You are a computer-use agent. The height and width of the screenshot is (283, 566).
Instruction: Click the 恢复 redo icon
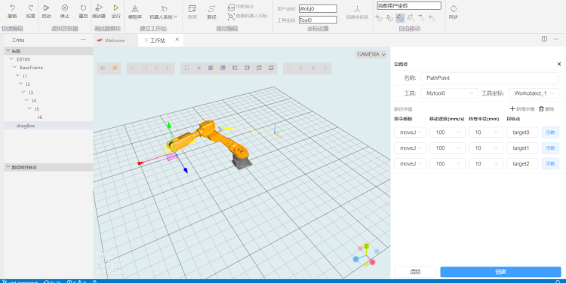click(31, 8)
